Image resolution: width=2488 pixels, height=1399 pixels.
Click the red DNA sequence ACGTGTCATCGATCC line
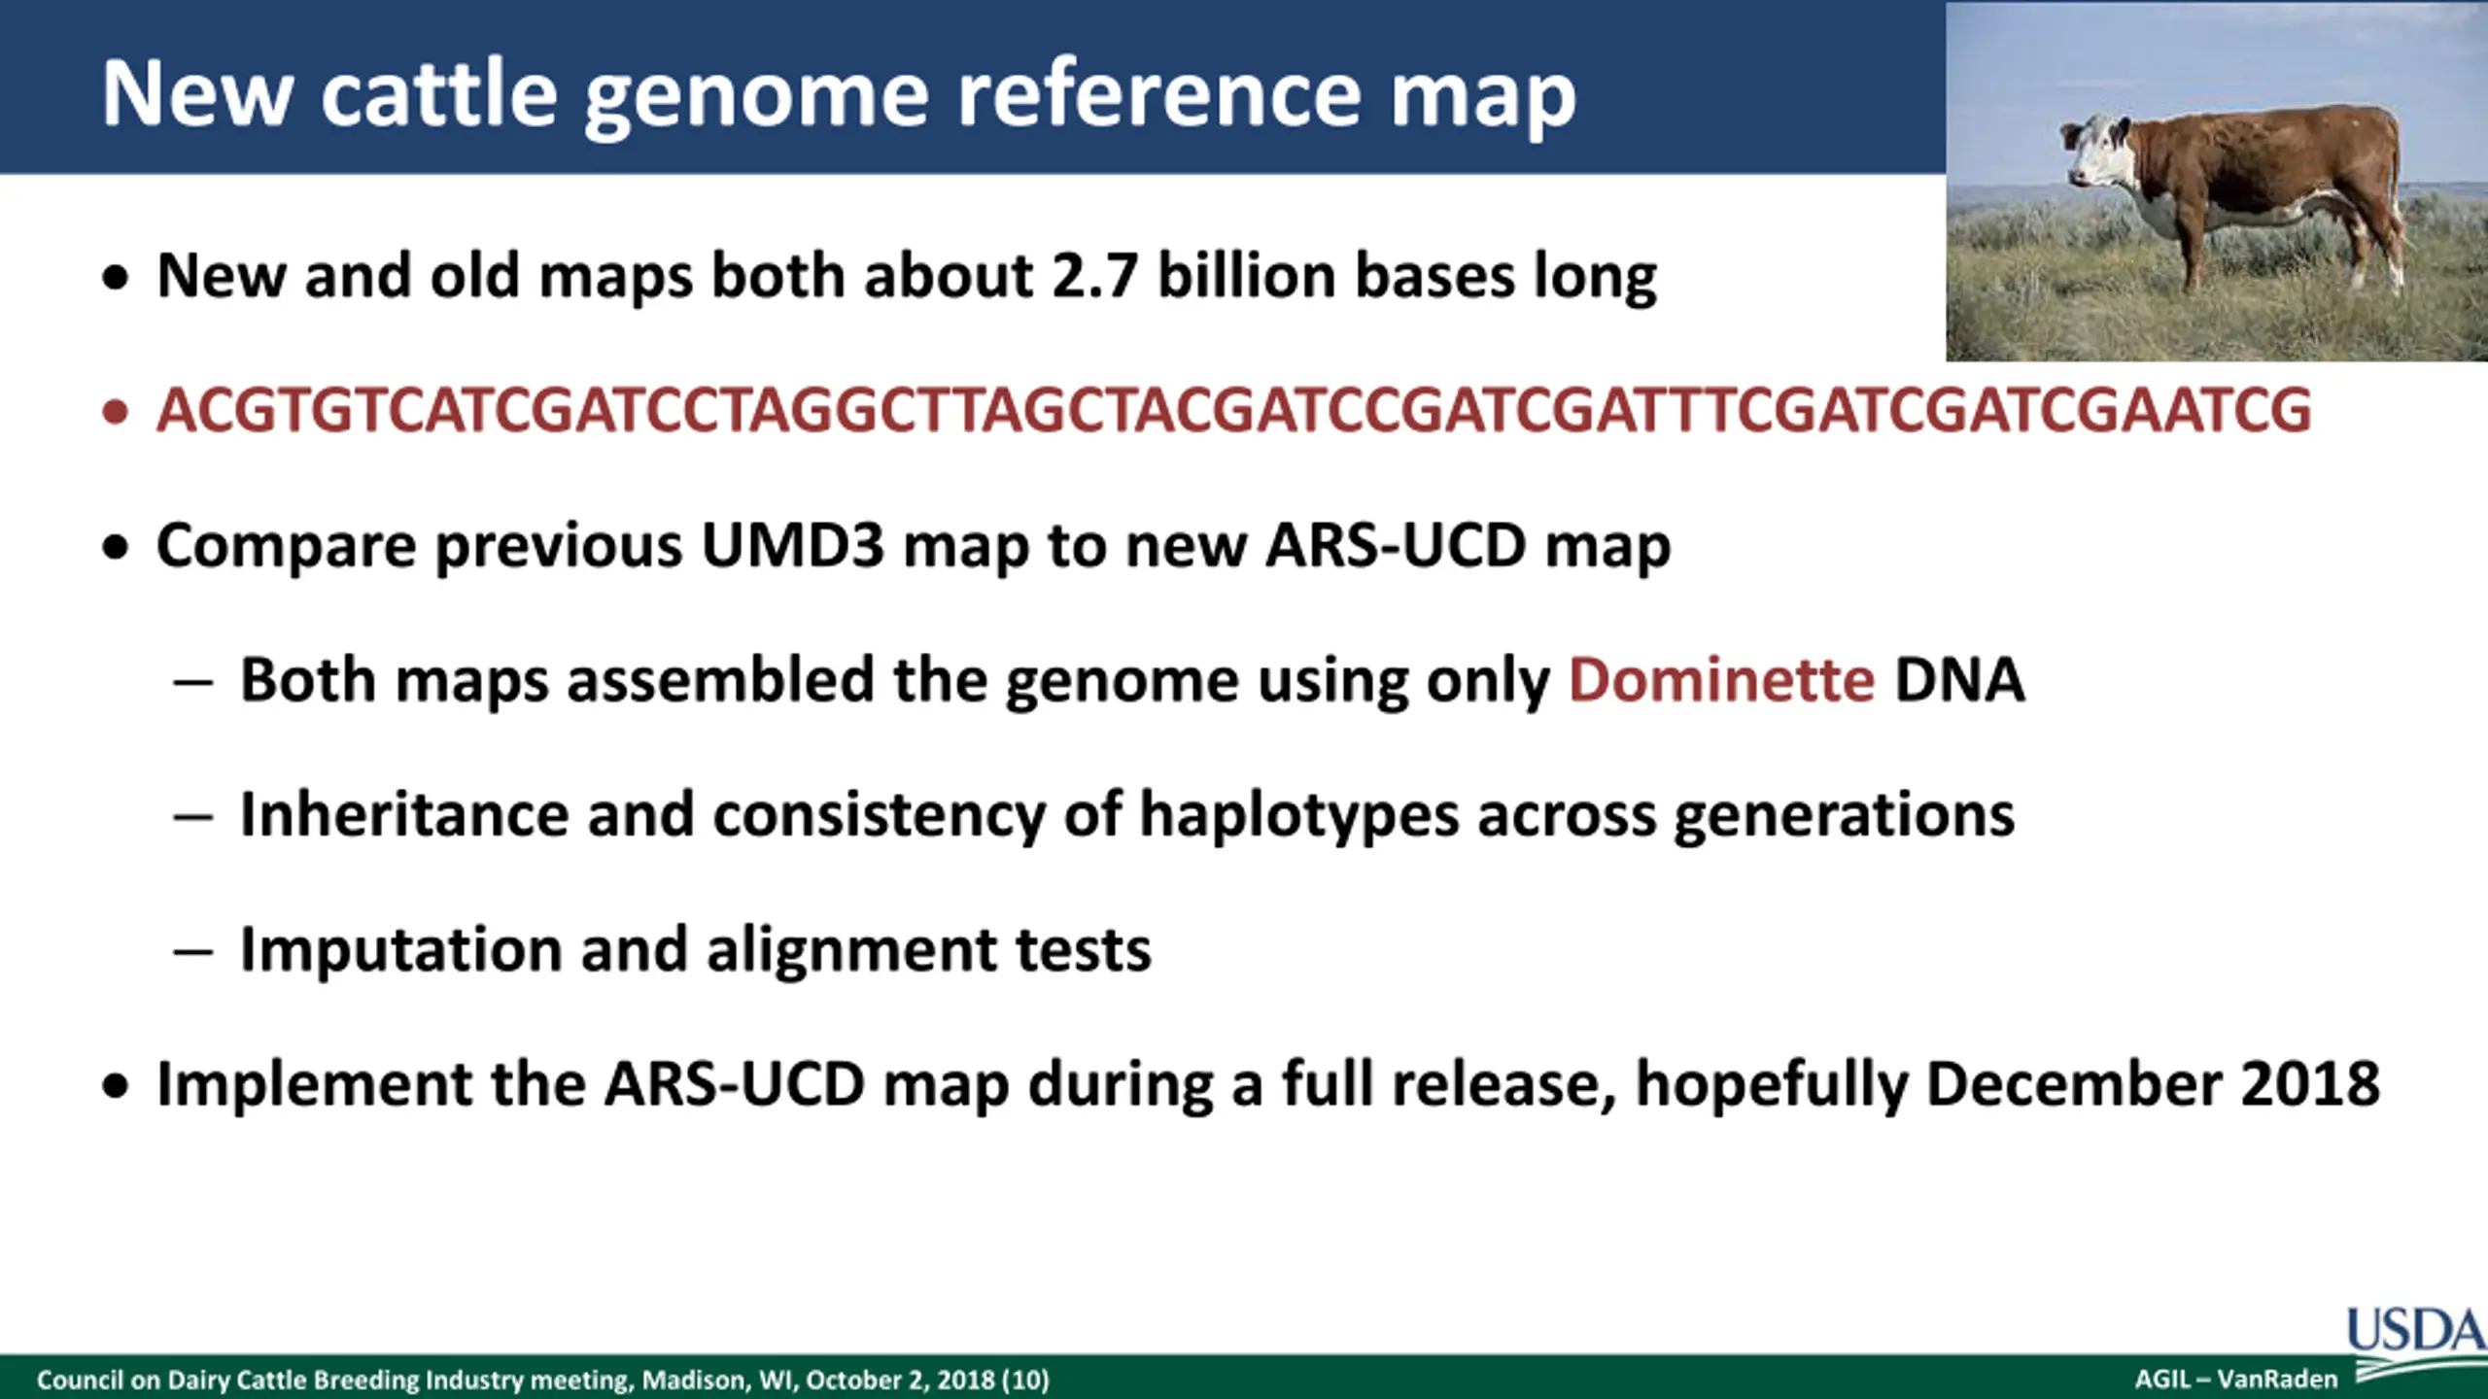tap(1233, 410)
